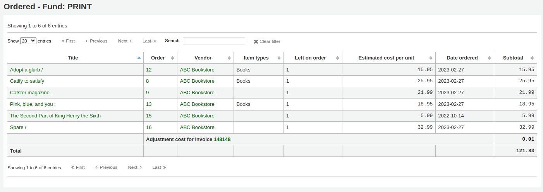Open ABC Bookstore vendor link for Spare /
This screenshot has width=543, height=192.
197,127
